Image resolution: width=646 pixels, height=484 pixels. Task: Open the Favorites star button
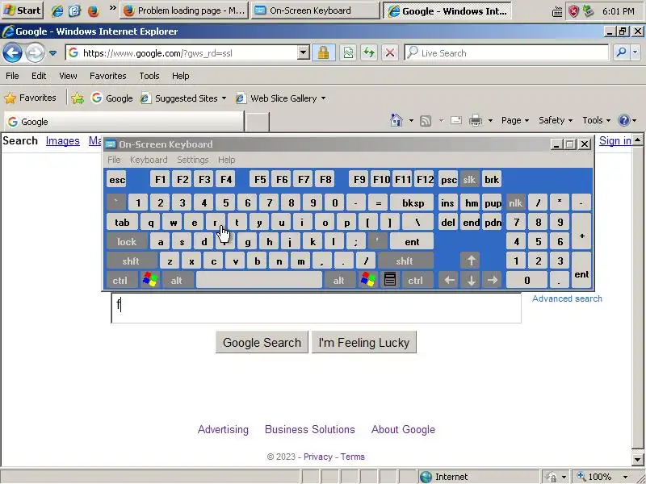click(30, 98)
